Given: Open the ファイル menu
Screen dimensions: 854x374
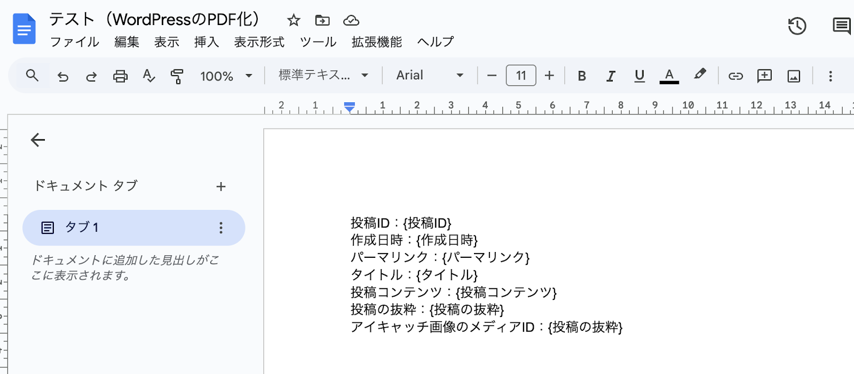Looking at the screenshot, I should point(75,42).
